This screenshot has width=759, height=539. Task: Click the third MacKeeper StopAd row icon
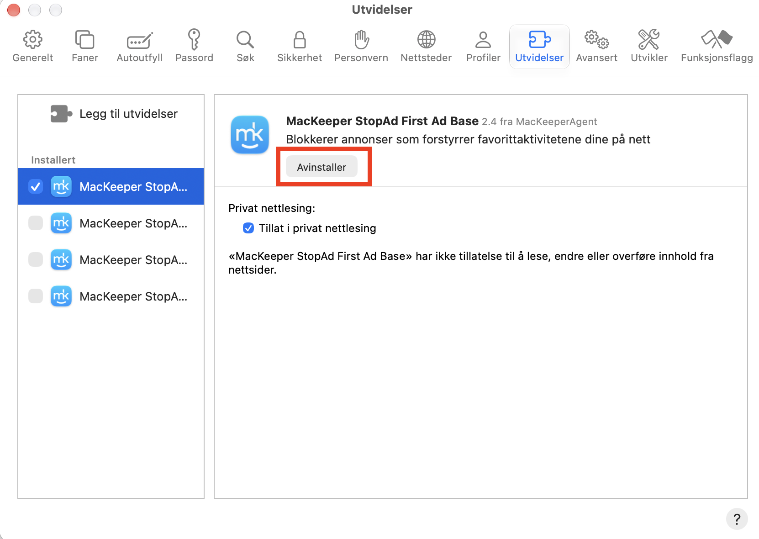[61, 259]
